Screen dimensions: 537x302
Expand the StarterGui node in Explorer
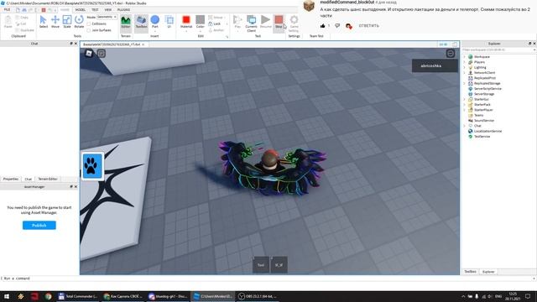coord(464,99)
